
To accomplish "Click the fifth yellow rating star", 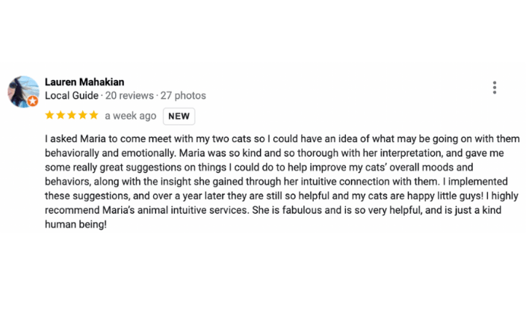I will [x=94, y=115].
